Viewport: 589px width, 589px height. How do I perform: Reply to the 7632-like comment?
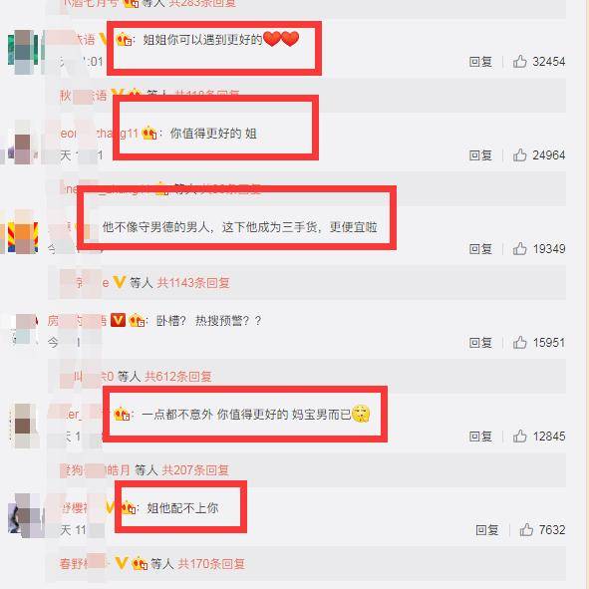486,530
